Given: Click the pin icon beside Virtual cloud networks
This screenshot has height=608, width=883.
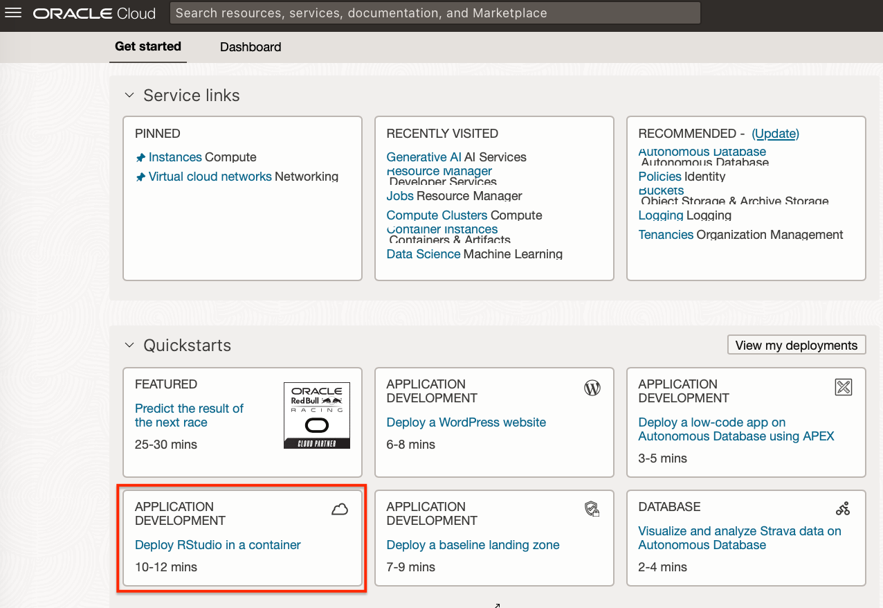Looking at the screenshot, I should (x=140, y=177).
